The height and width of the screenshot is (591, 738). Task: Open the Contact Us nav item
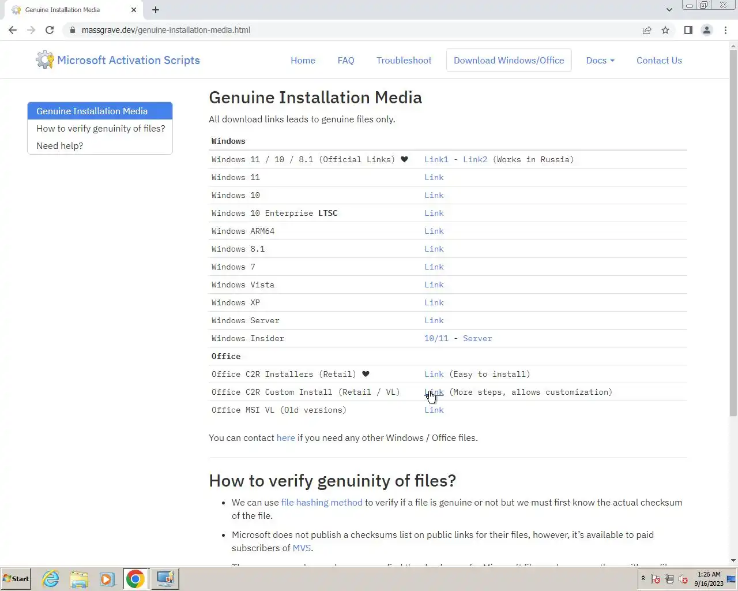click(x=659, y=60)
